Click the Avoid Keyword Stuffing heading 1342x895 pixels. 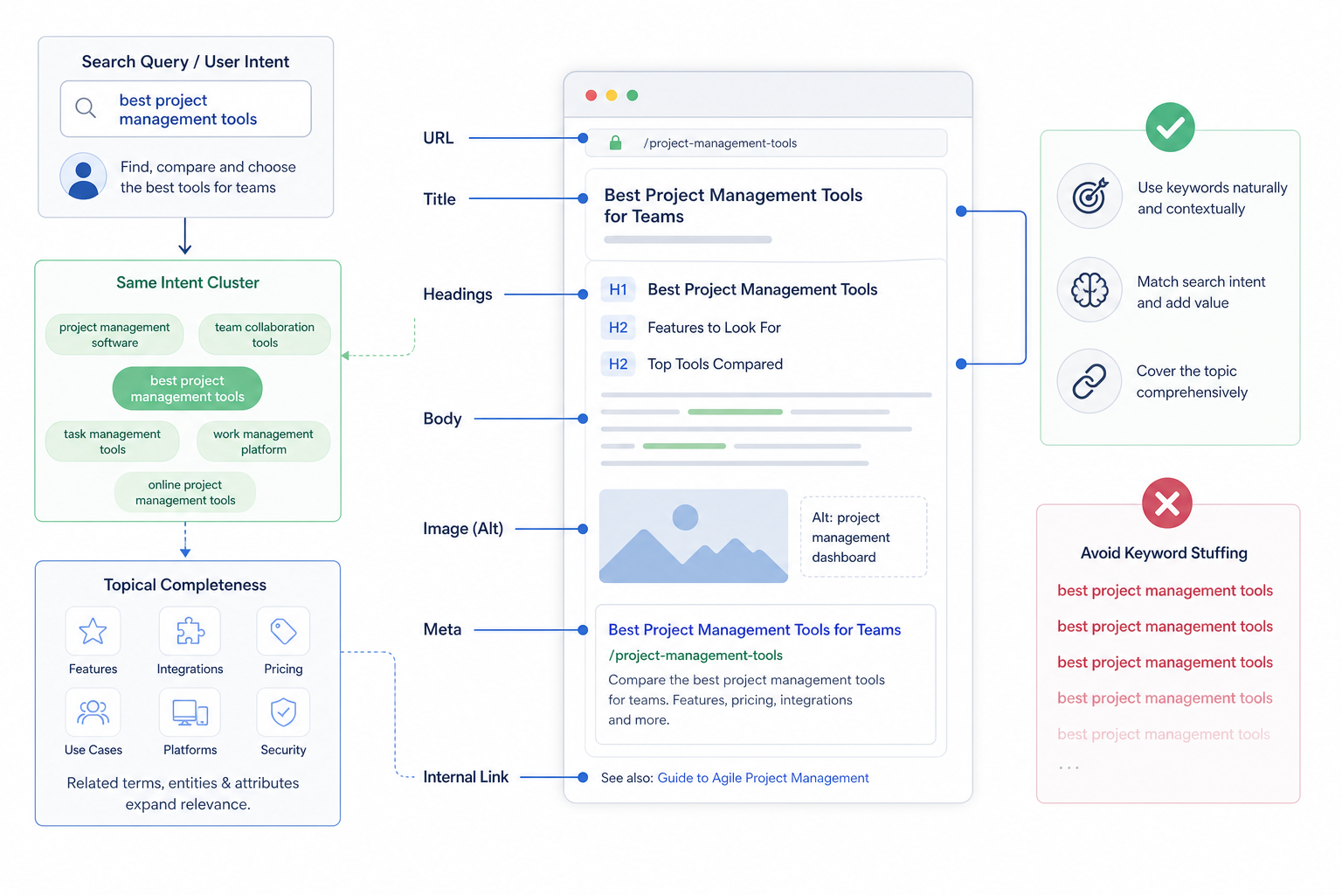[x=1164, y=553]
